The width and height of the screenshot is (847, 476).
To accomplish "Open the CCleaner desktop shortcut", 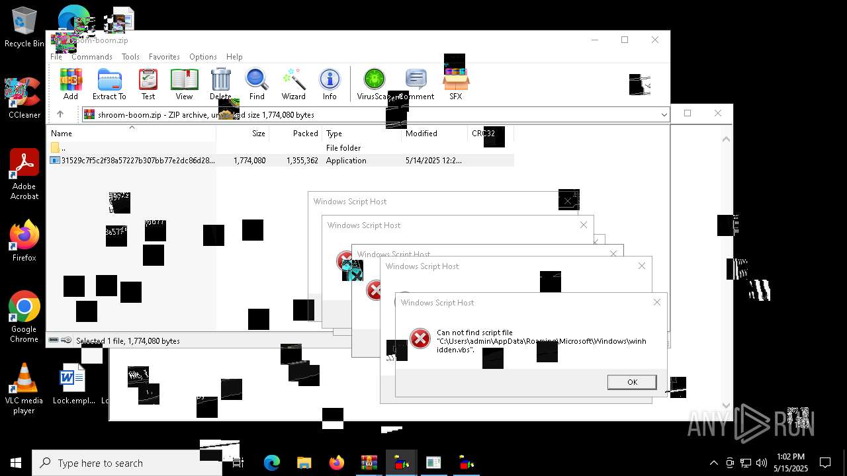I will 24,98.
